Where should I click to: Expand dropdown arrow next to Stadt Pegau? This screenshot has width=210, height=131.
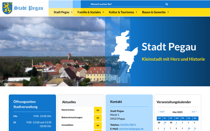(72, 12)
